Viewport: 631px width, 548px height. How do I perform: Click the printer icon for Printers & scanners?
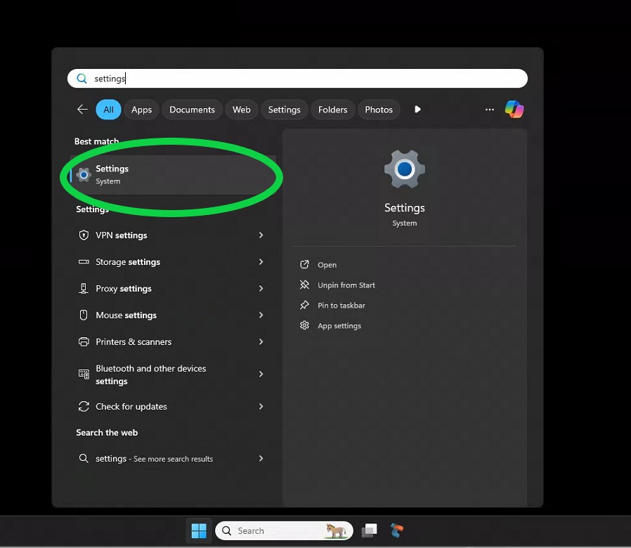pyautogui.click(x=84, y=341)
